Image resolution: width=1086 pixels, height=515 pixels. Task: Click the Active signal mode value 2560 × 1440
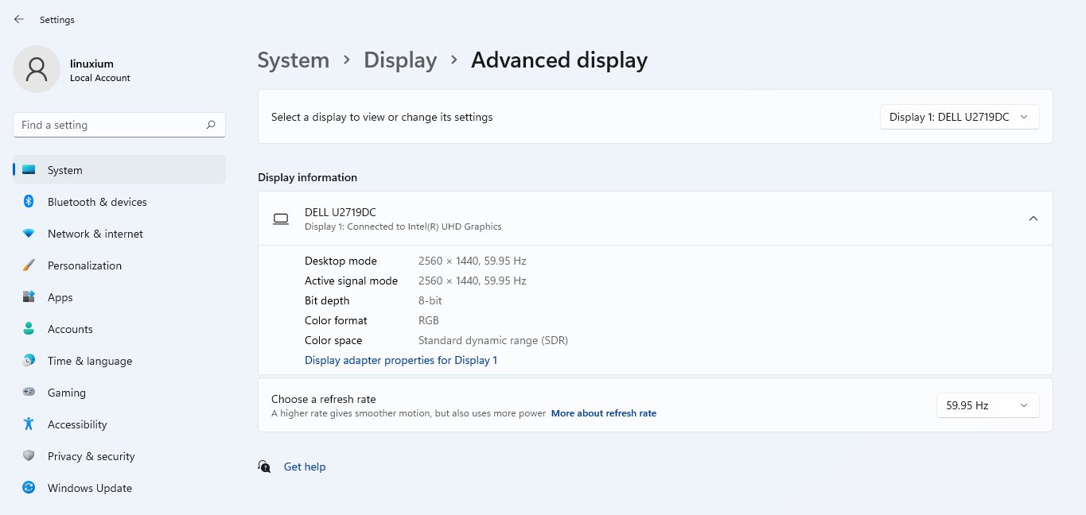[x=473, y=281]
